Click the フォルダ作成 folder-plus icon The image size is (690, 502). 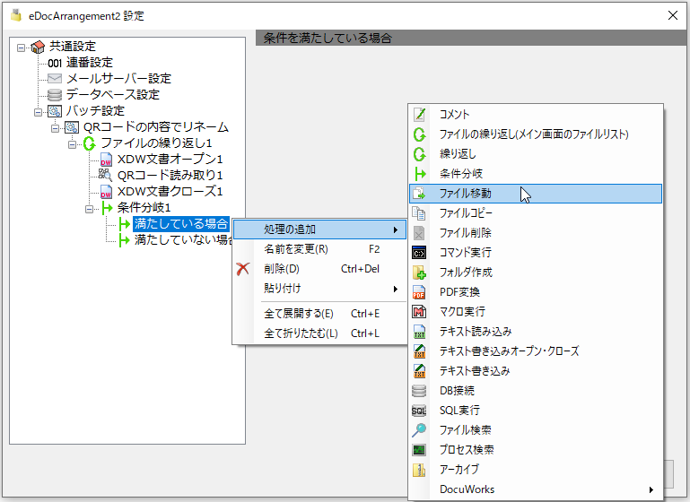click(419, 273)
